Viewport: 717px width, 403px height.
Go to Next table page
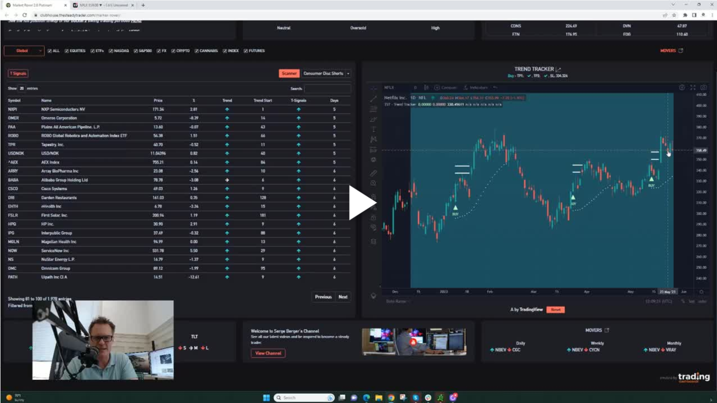pyautogui.click(x=343, y=297)
